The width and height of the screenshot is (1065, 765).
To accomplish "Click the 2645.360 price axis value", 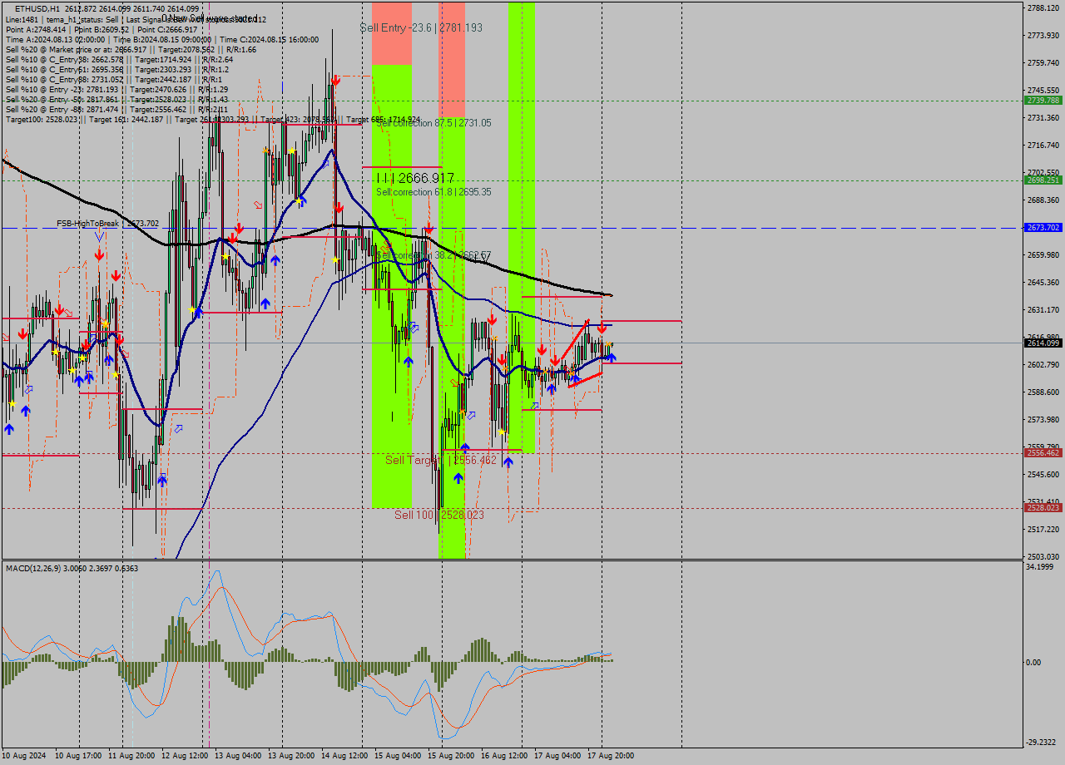I will click(1043, 282).
